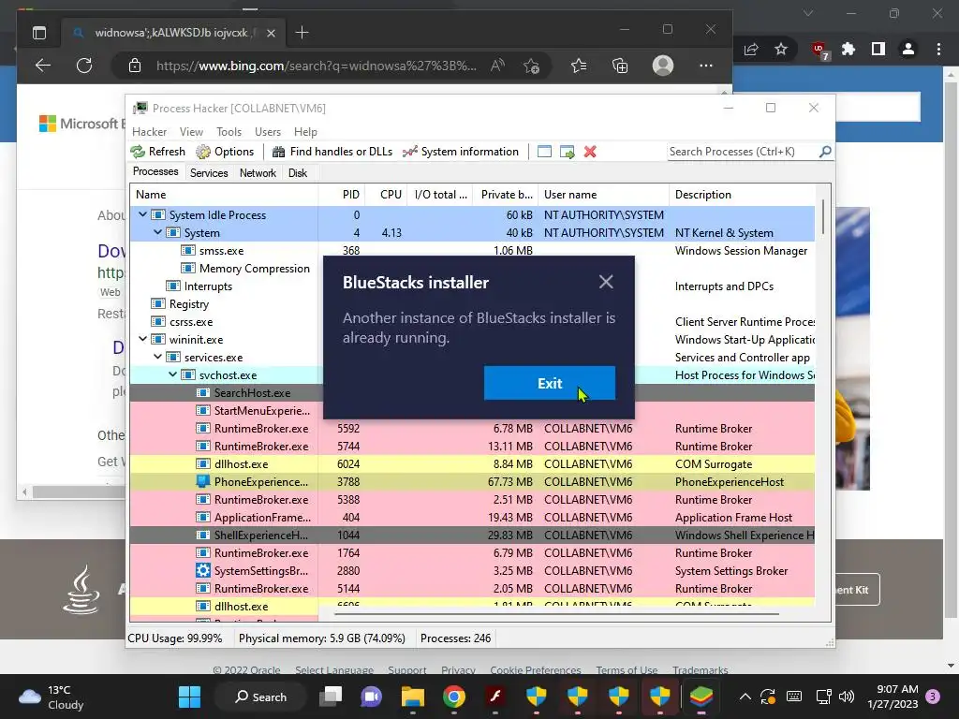The width and height of the screenshot is (959, 719).
Task: Open the Users menu
Action: (x=268, y=131)
